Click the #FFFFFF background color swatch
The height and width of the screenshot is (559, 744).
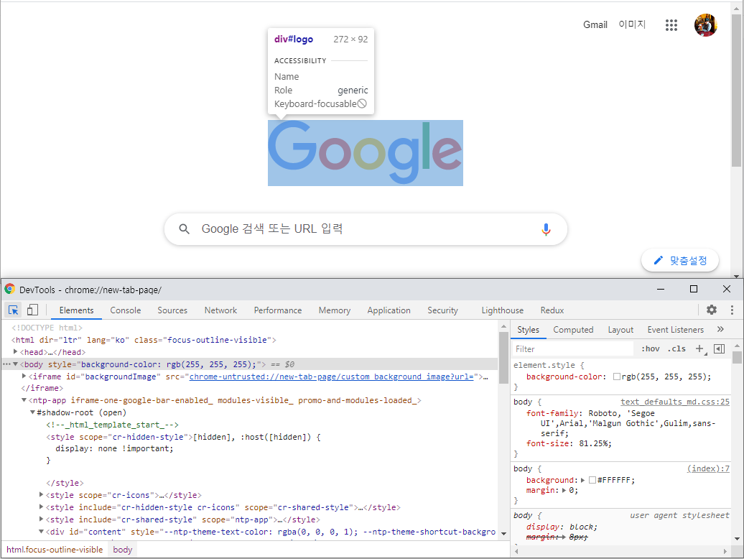click(592, 480)
